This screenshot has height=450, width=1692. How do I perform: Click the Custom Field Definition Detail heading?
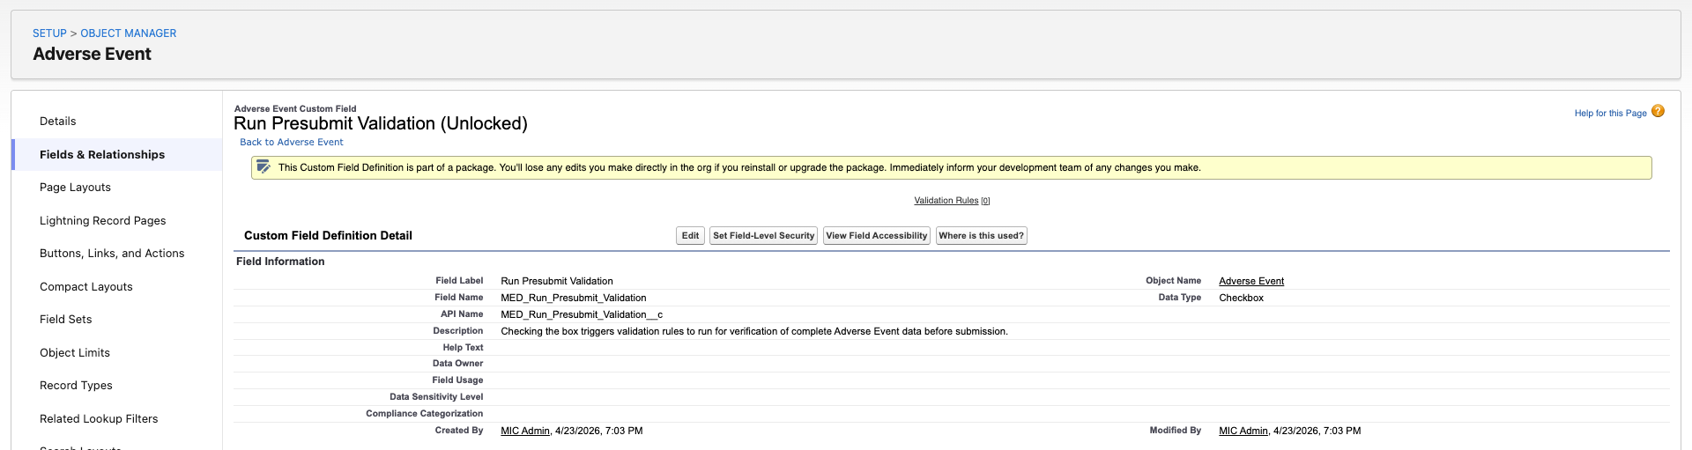[x=328, y=236]
